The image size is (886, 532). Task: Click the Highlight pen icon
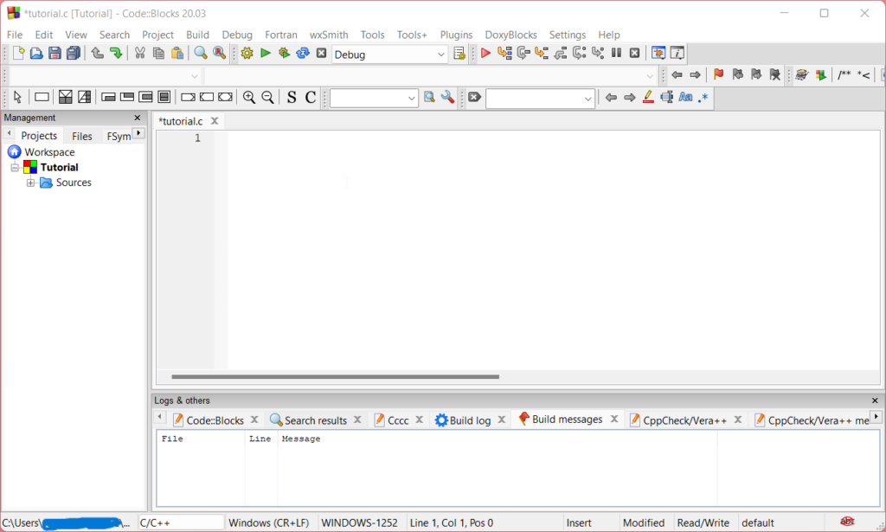pyautogui.click(x=648, y=97)
